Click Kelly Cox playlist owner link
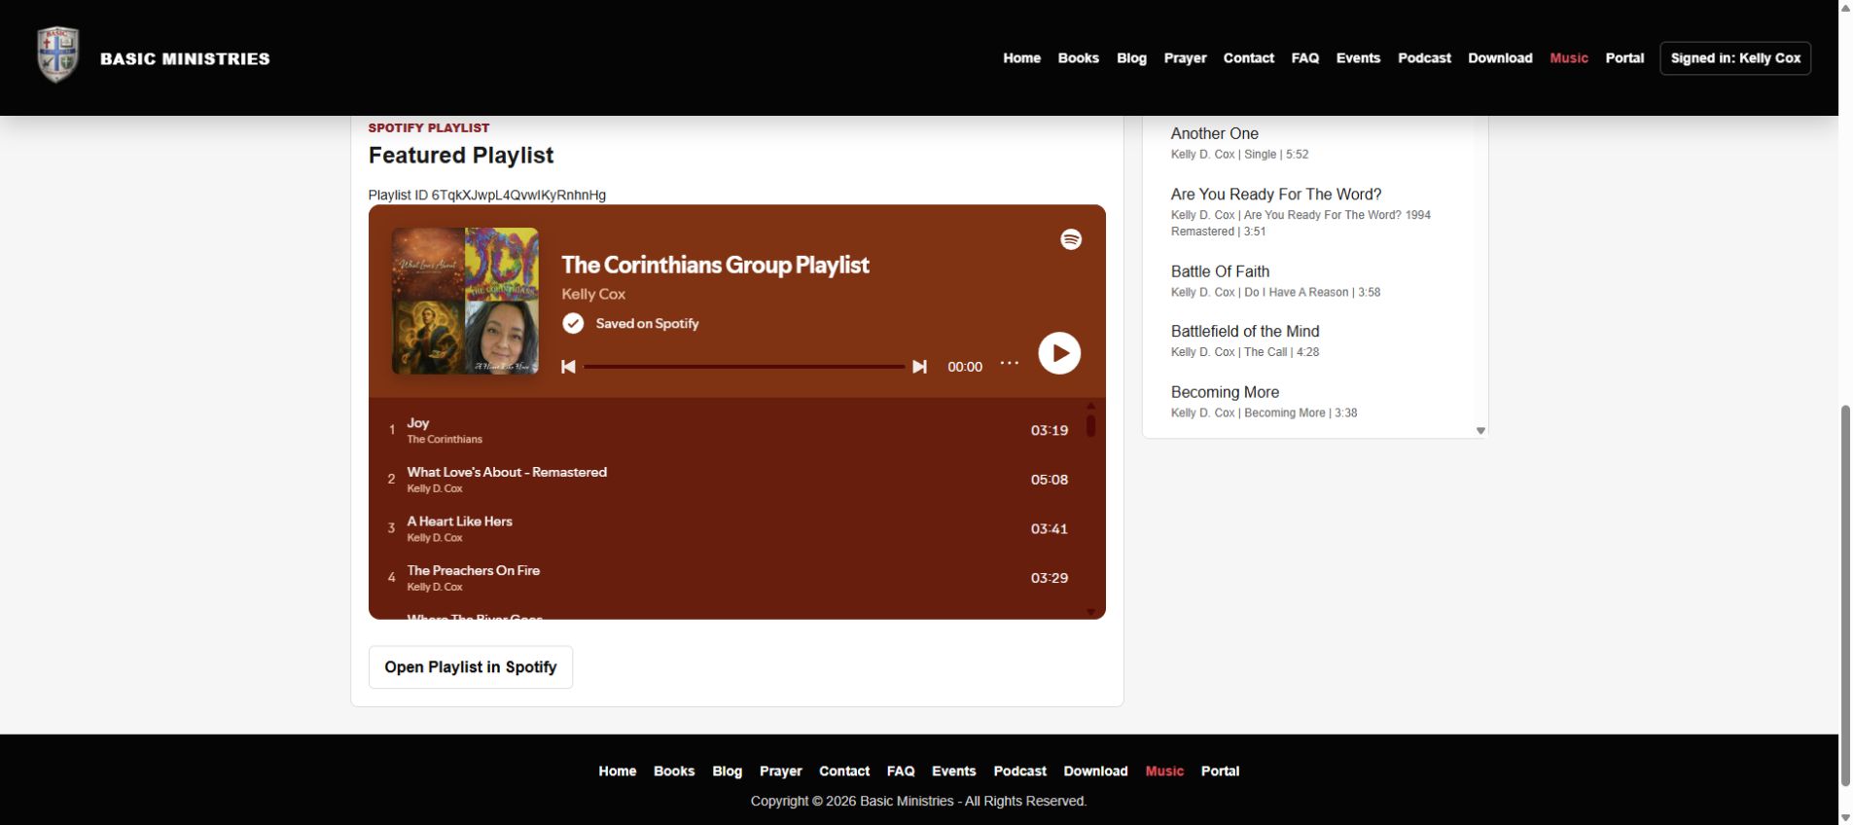The width and height of the screenshot is (1853, 825). (x=593, y=294)
